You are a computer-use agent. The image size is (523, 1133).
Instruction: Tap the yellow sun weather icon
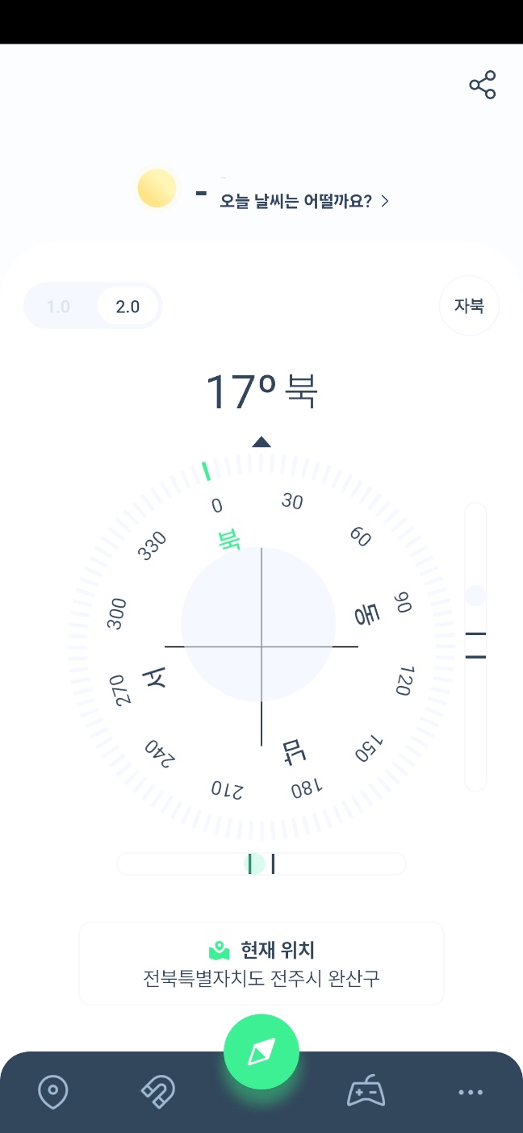point(157,189)
